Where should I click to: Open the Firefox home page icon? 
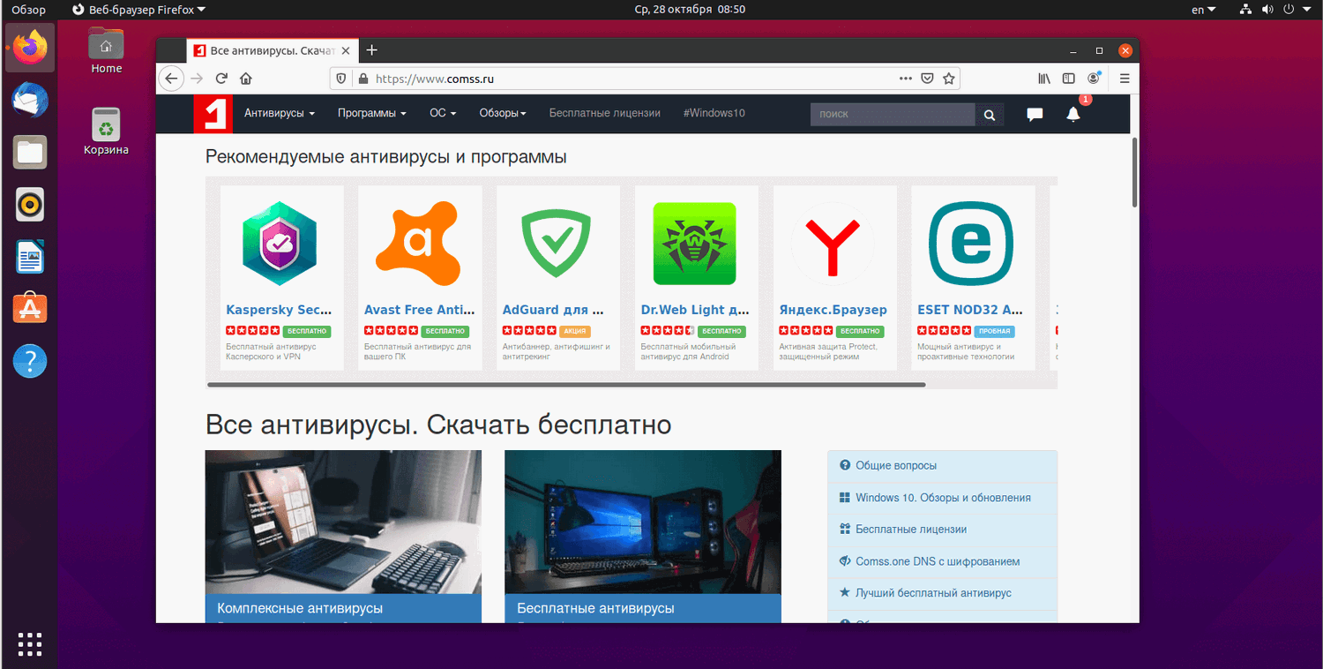click(x=246, y=79)
